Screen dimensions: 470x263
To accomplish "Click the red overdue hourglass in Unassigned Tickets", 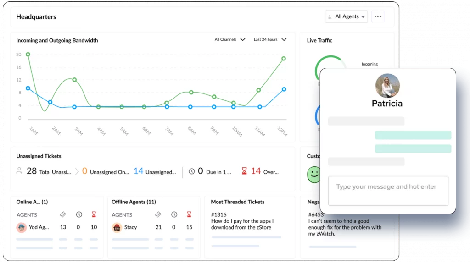I will [x=244, y=171].
